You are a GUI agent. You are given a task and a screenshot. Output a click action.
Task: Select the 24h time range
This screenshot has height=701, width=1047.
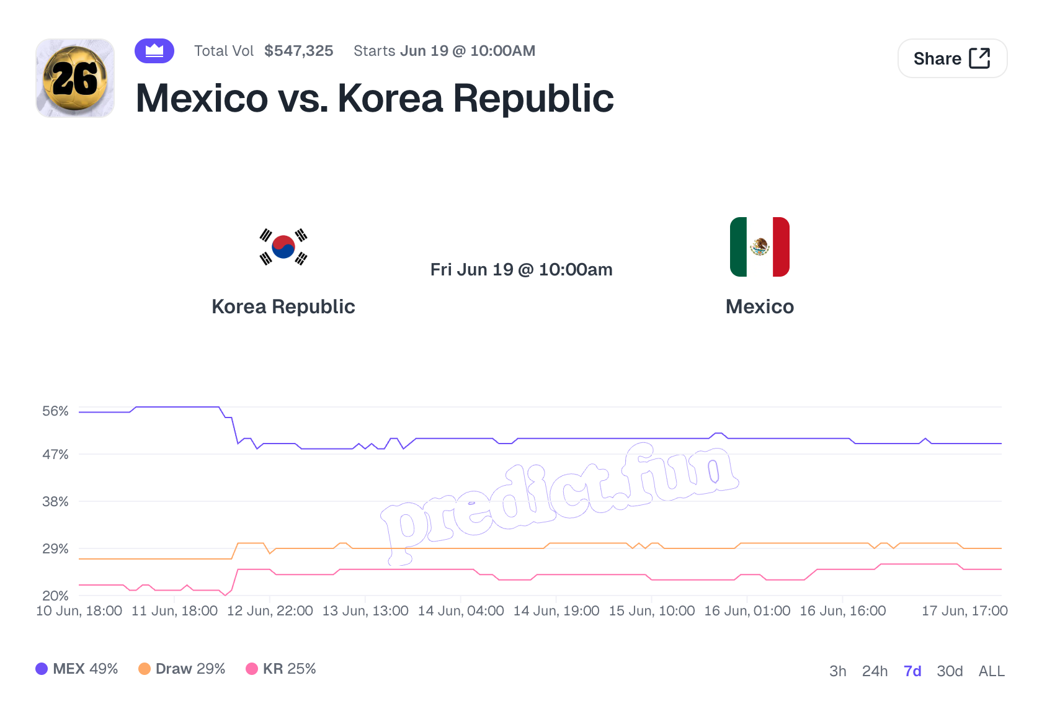coord(875,671)
